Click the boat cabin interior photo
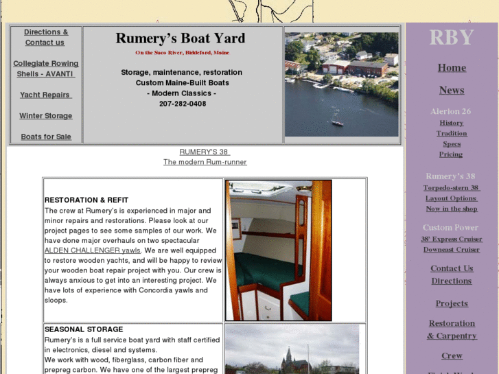The height and width of the screenshot is (374, 499). point(279,250)
